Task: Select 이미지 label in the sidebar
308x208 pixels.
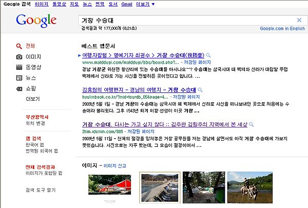Action: [x=33, y=57]
